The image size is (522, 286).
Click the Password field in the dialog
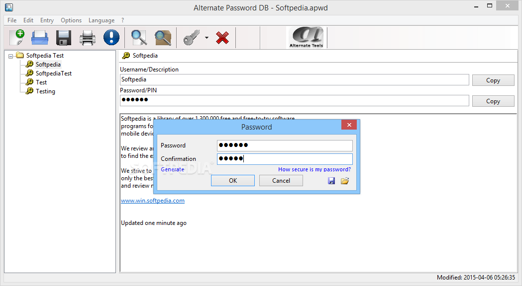coord(285,145)
